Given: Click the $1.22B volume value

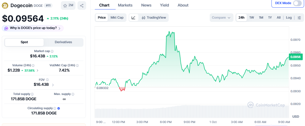Looking at the screenshot, I should pos(14,70).
